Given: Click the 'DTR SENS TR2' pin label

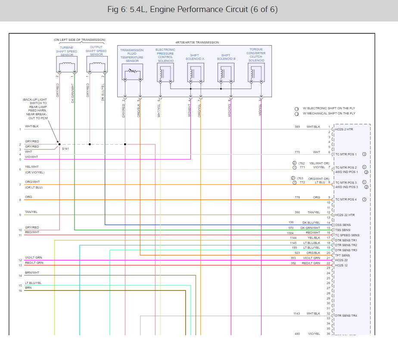Looking at the screenshot, I should coord(346,245).
